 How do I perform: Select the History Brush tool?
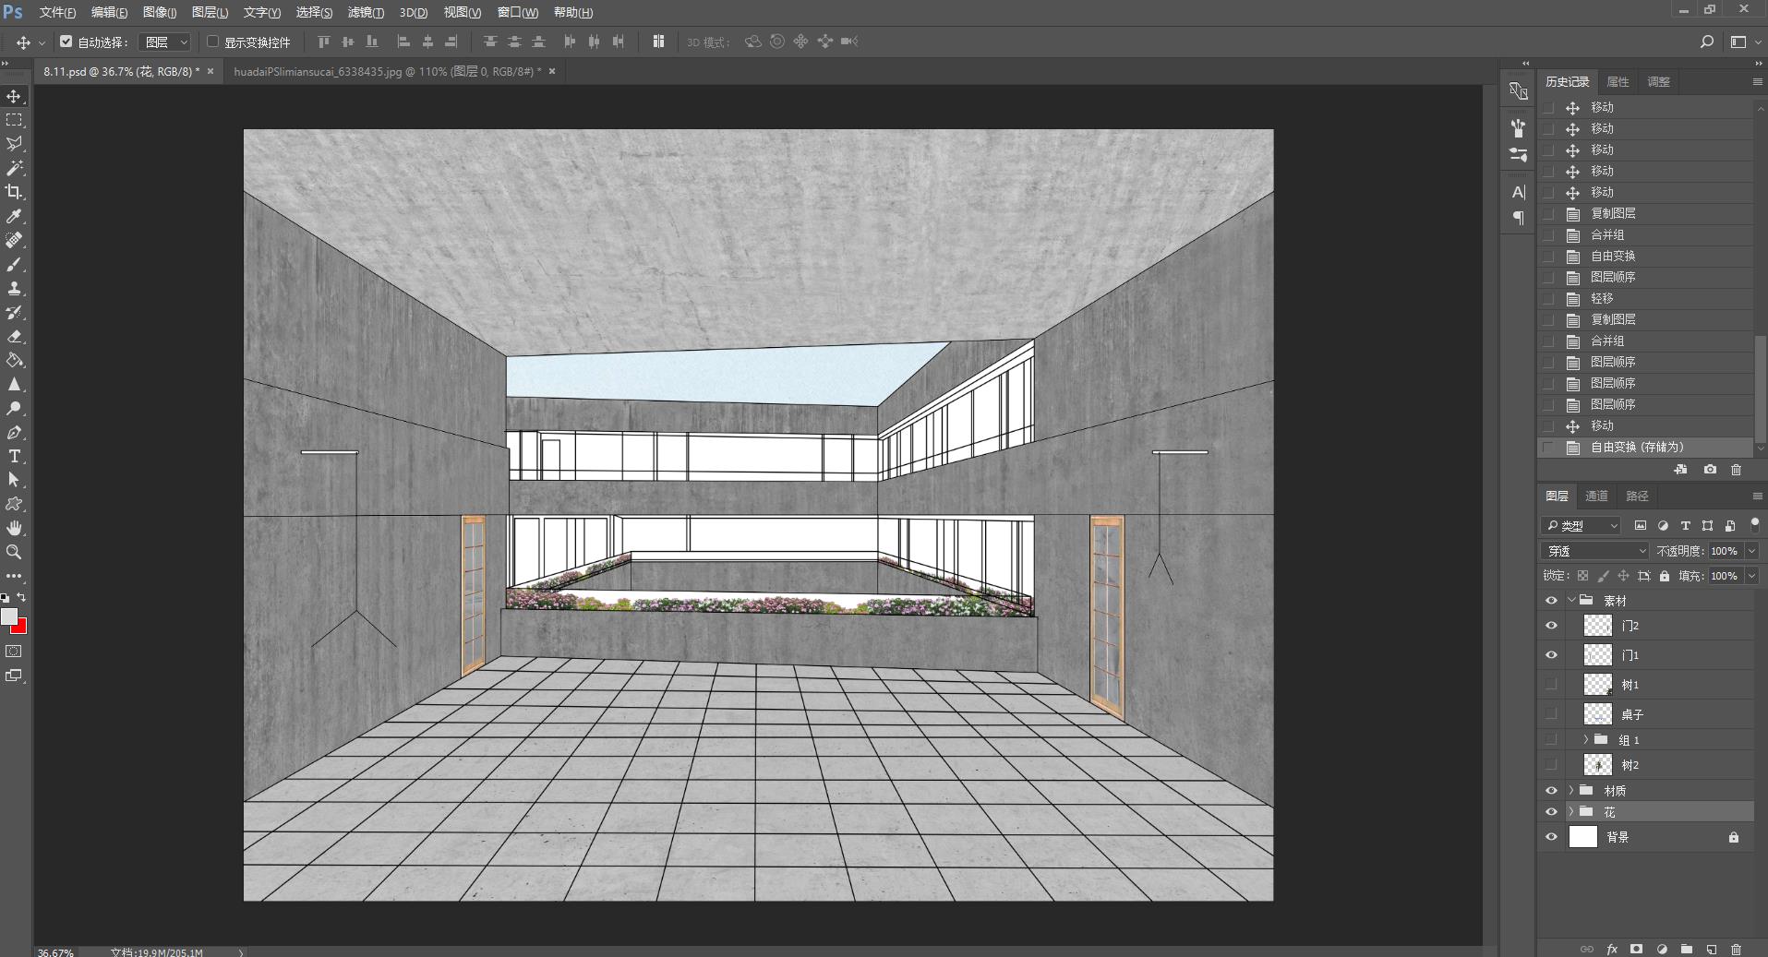(x=14, y=312)
